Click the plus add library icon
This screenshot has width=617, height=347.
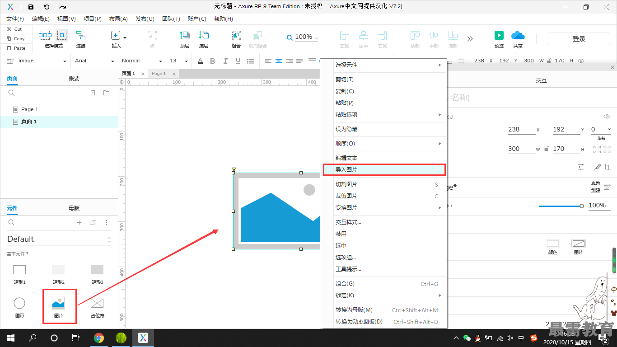pos(79,222)
